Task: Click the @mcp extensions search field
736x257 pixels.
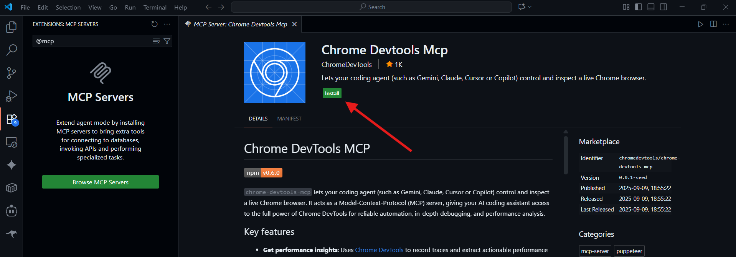Action: (x=92, y=41)
